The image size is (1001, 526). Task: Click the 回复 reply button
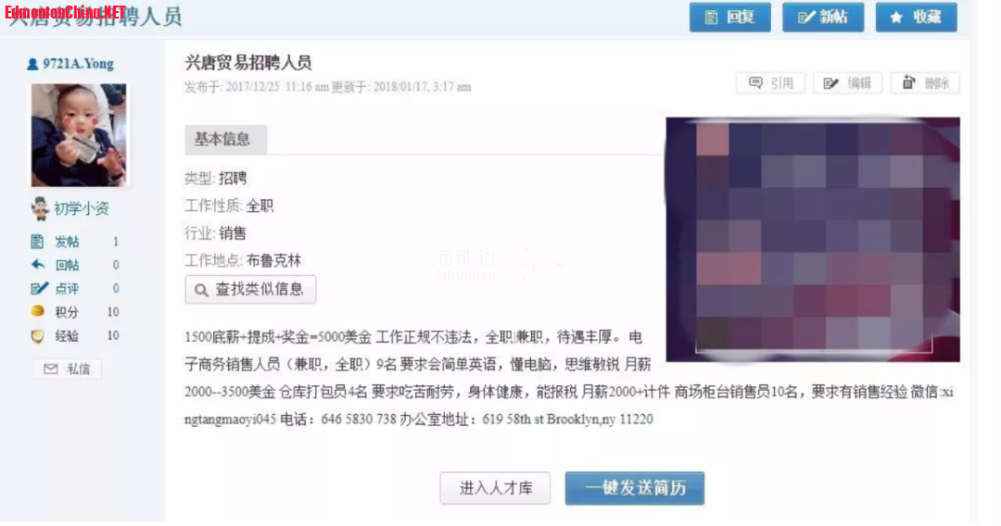(x=729, y=18)
